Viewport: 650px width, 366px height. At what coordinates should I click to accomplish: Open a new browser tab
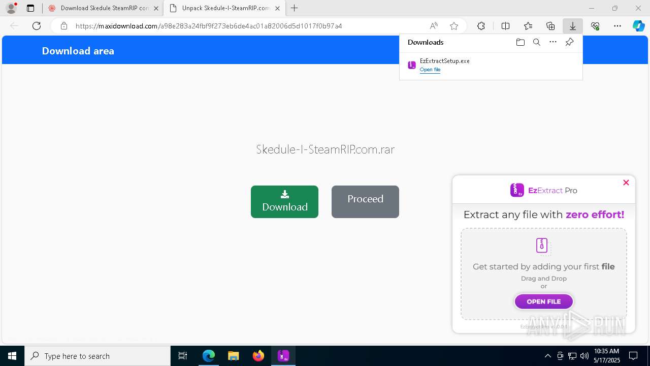click(x=295, y=8)
